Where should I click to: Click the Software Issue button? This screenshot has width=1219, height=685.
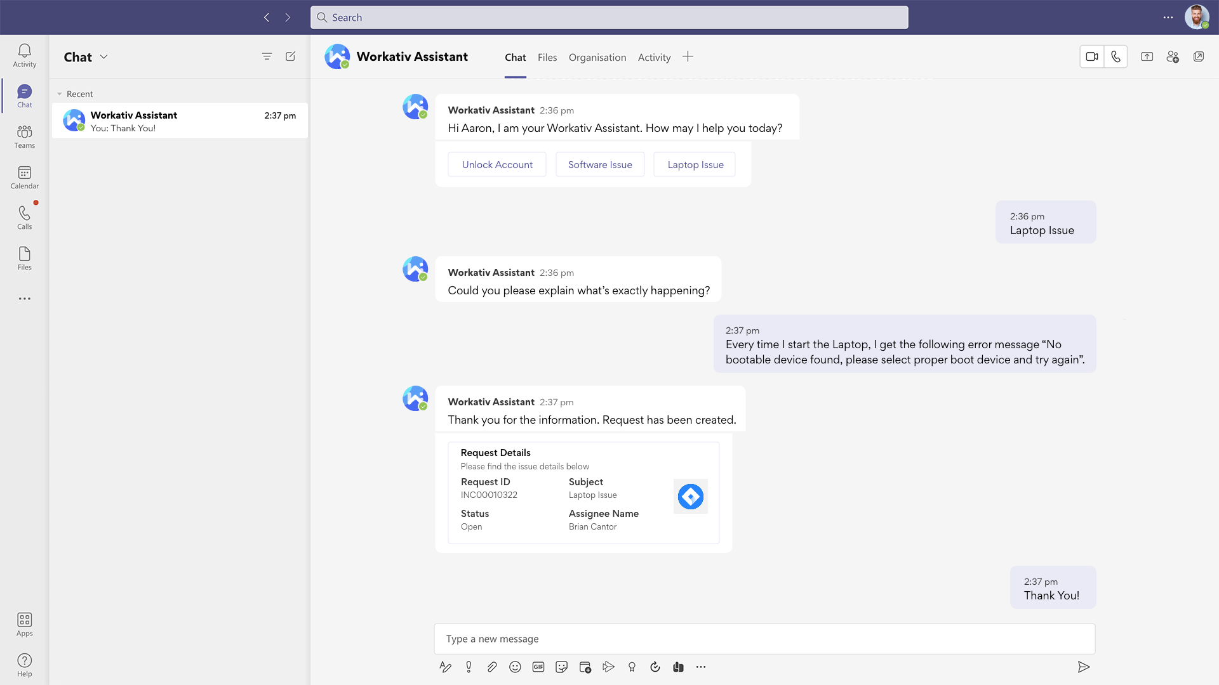tap(599, 164)
